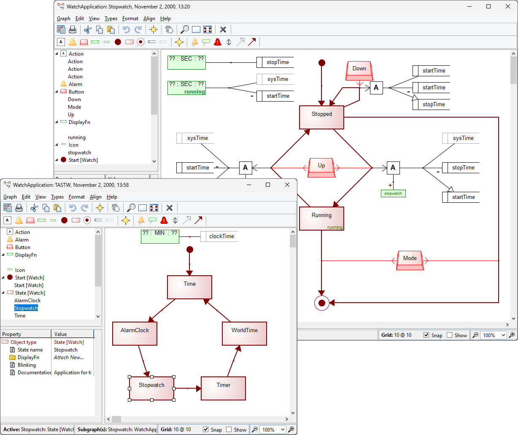Click the Redo toolbar button
Viewport: 518px width, 435px height.
pos(138,30)
